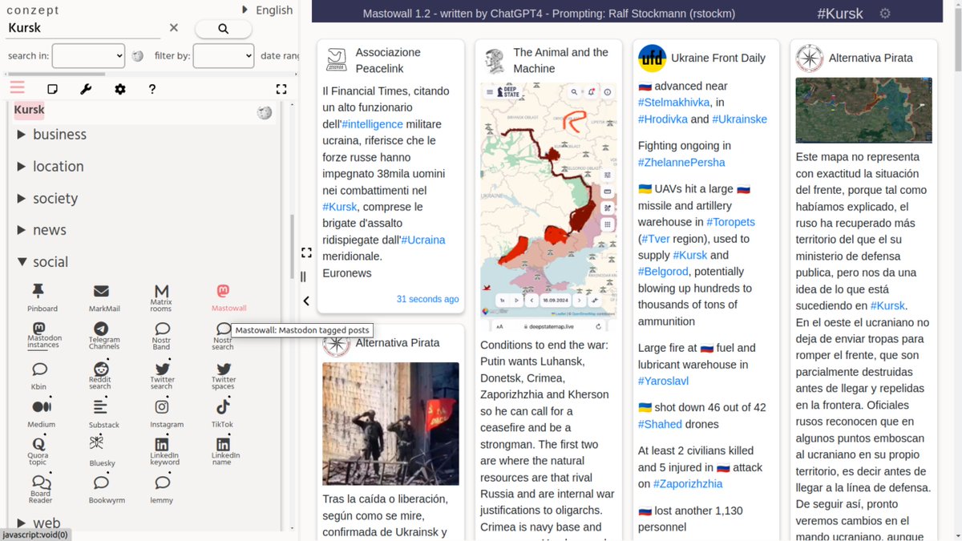Collapse sidebar with left chevron

pos(305,301)
